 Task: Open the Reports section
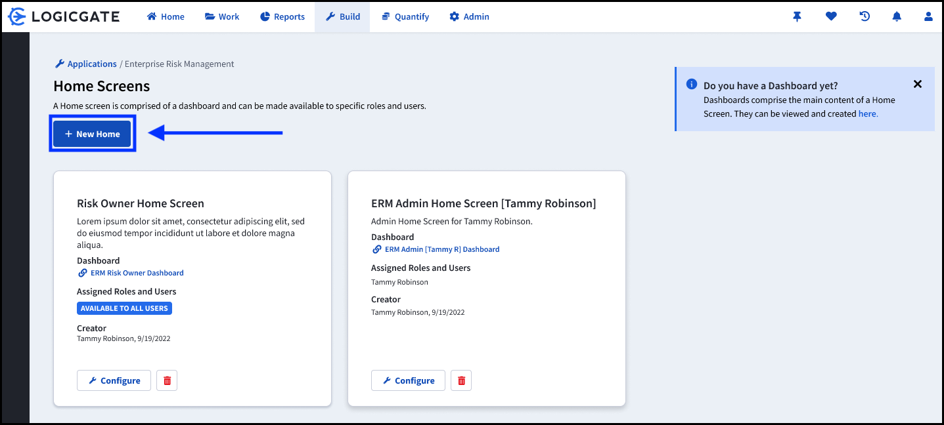pos(282,16)
